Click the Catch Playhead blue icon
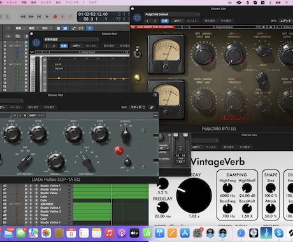This screenshot has width=293, height=242. (x=90, y=28)
